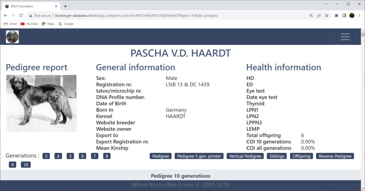The width and height of the screenshot is (365, 191).
Task: Click the Pedigree report heading
Action: click(x=37, y=67)
